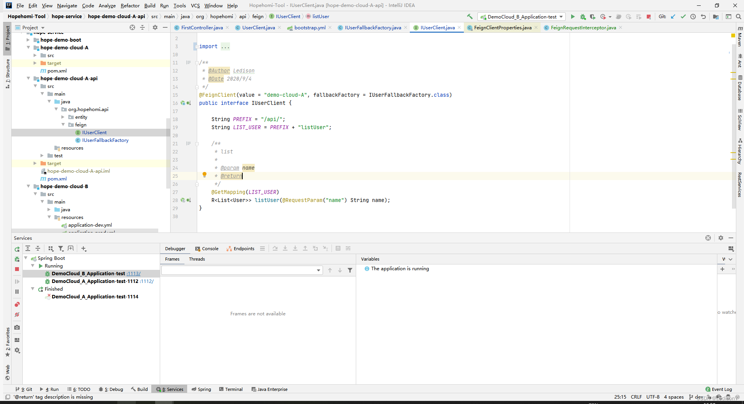This screenshot has height=404, width=744.
Task: Open VCS menu
Action: [x=195, y=5]
